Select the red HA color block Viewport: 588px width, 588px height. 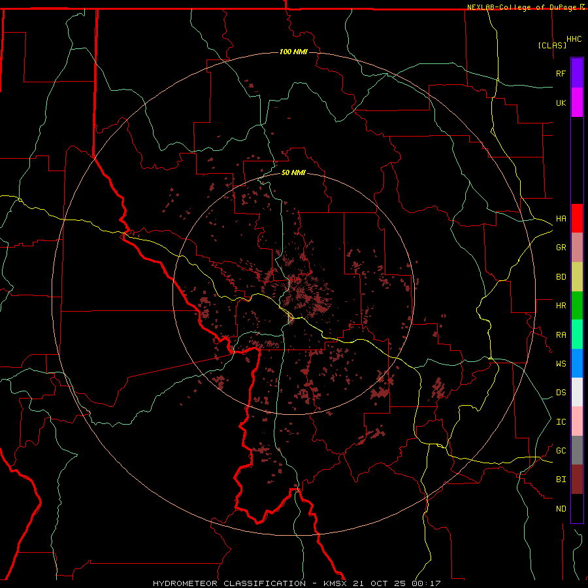click(577, 218)
